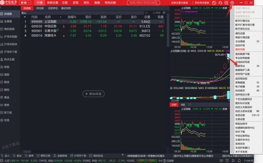
Task: Open 金融商城 in the bottom toolbar
Action: pyautogui.click(x=60, y=156)
